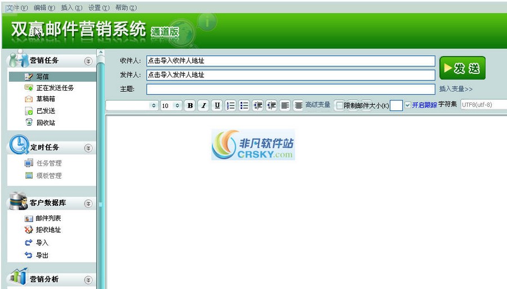
Task: Click the 营销分析 chart icon
Action: pyautogui.click(x=19, y=277)
